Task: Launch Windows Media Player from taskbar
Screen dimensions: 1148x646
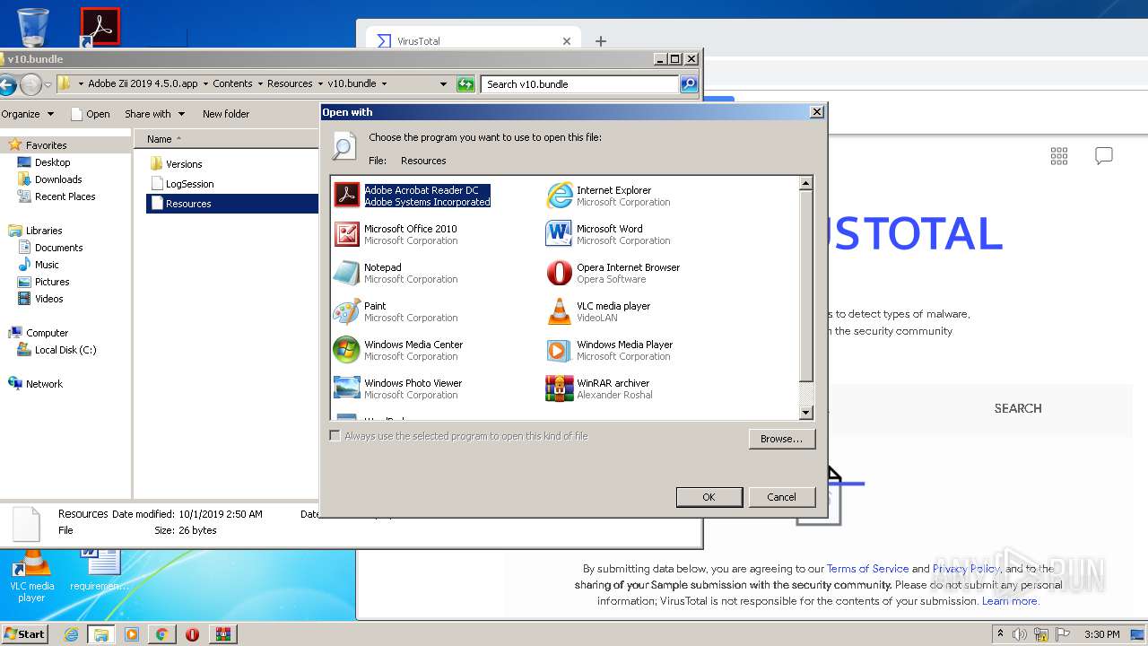Action: (x=132, y=634)
